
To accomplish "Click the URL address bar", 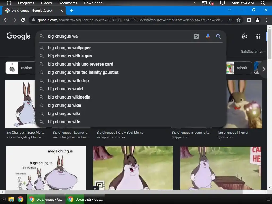I will (x=130, y=20).
